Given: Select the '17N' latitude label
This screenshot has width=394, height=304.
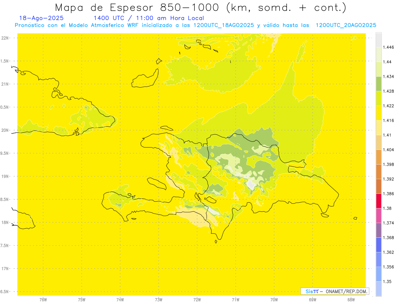Looking at the screenshot, I should click(5, 269).
